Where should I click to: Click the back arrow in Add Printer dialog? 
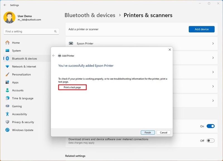(54, 56)
